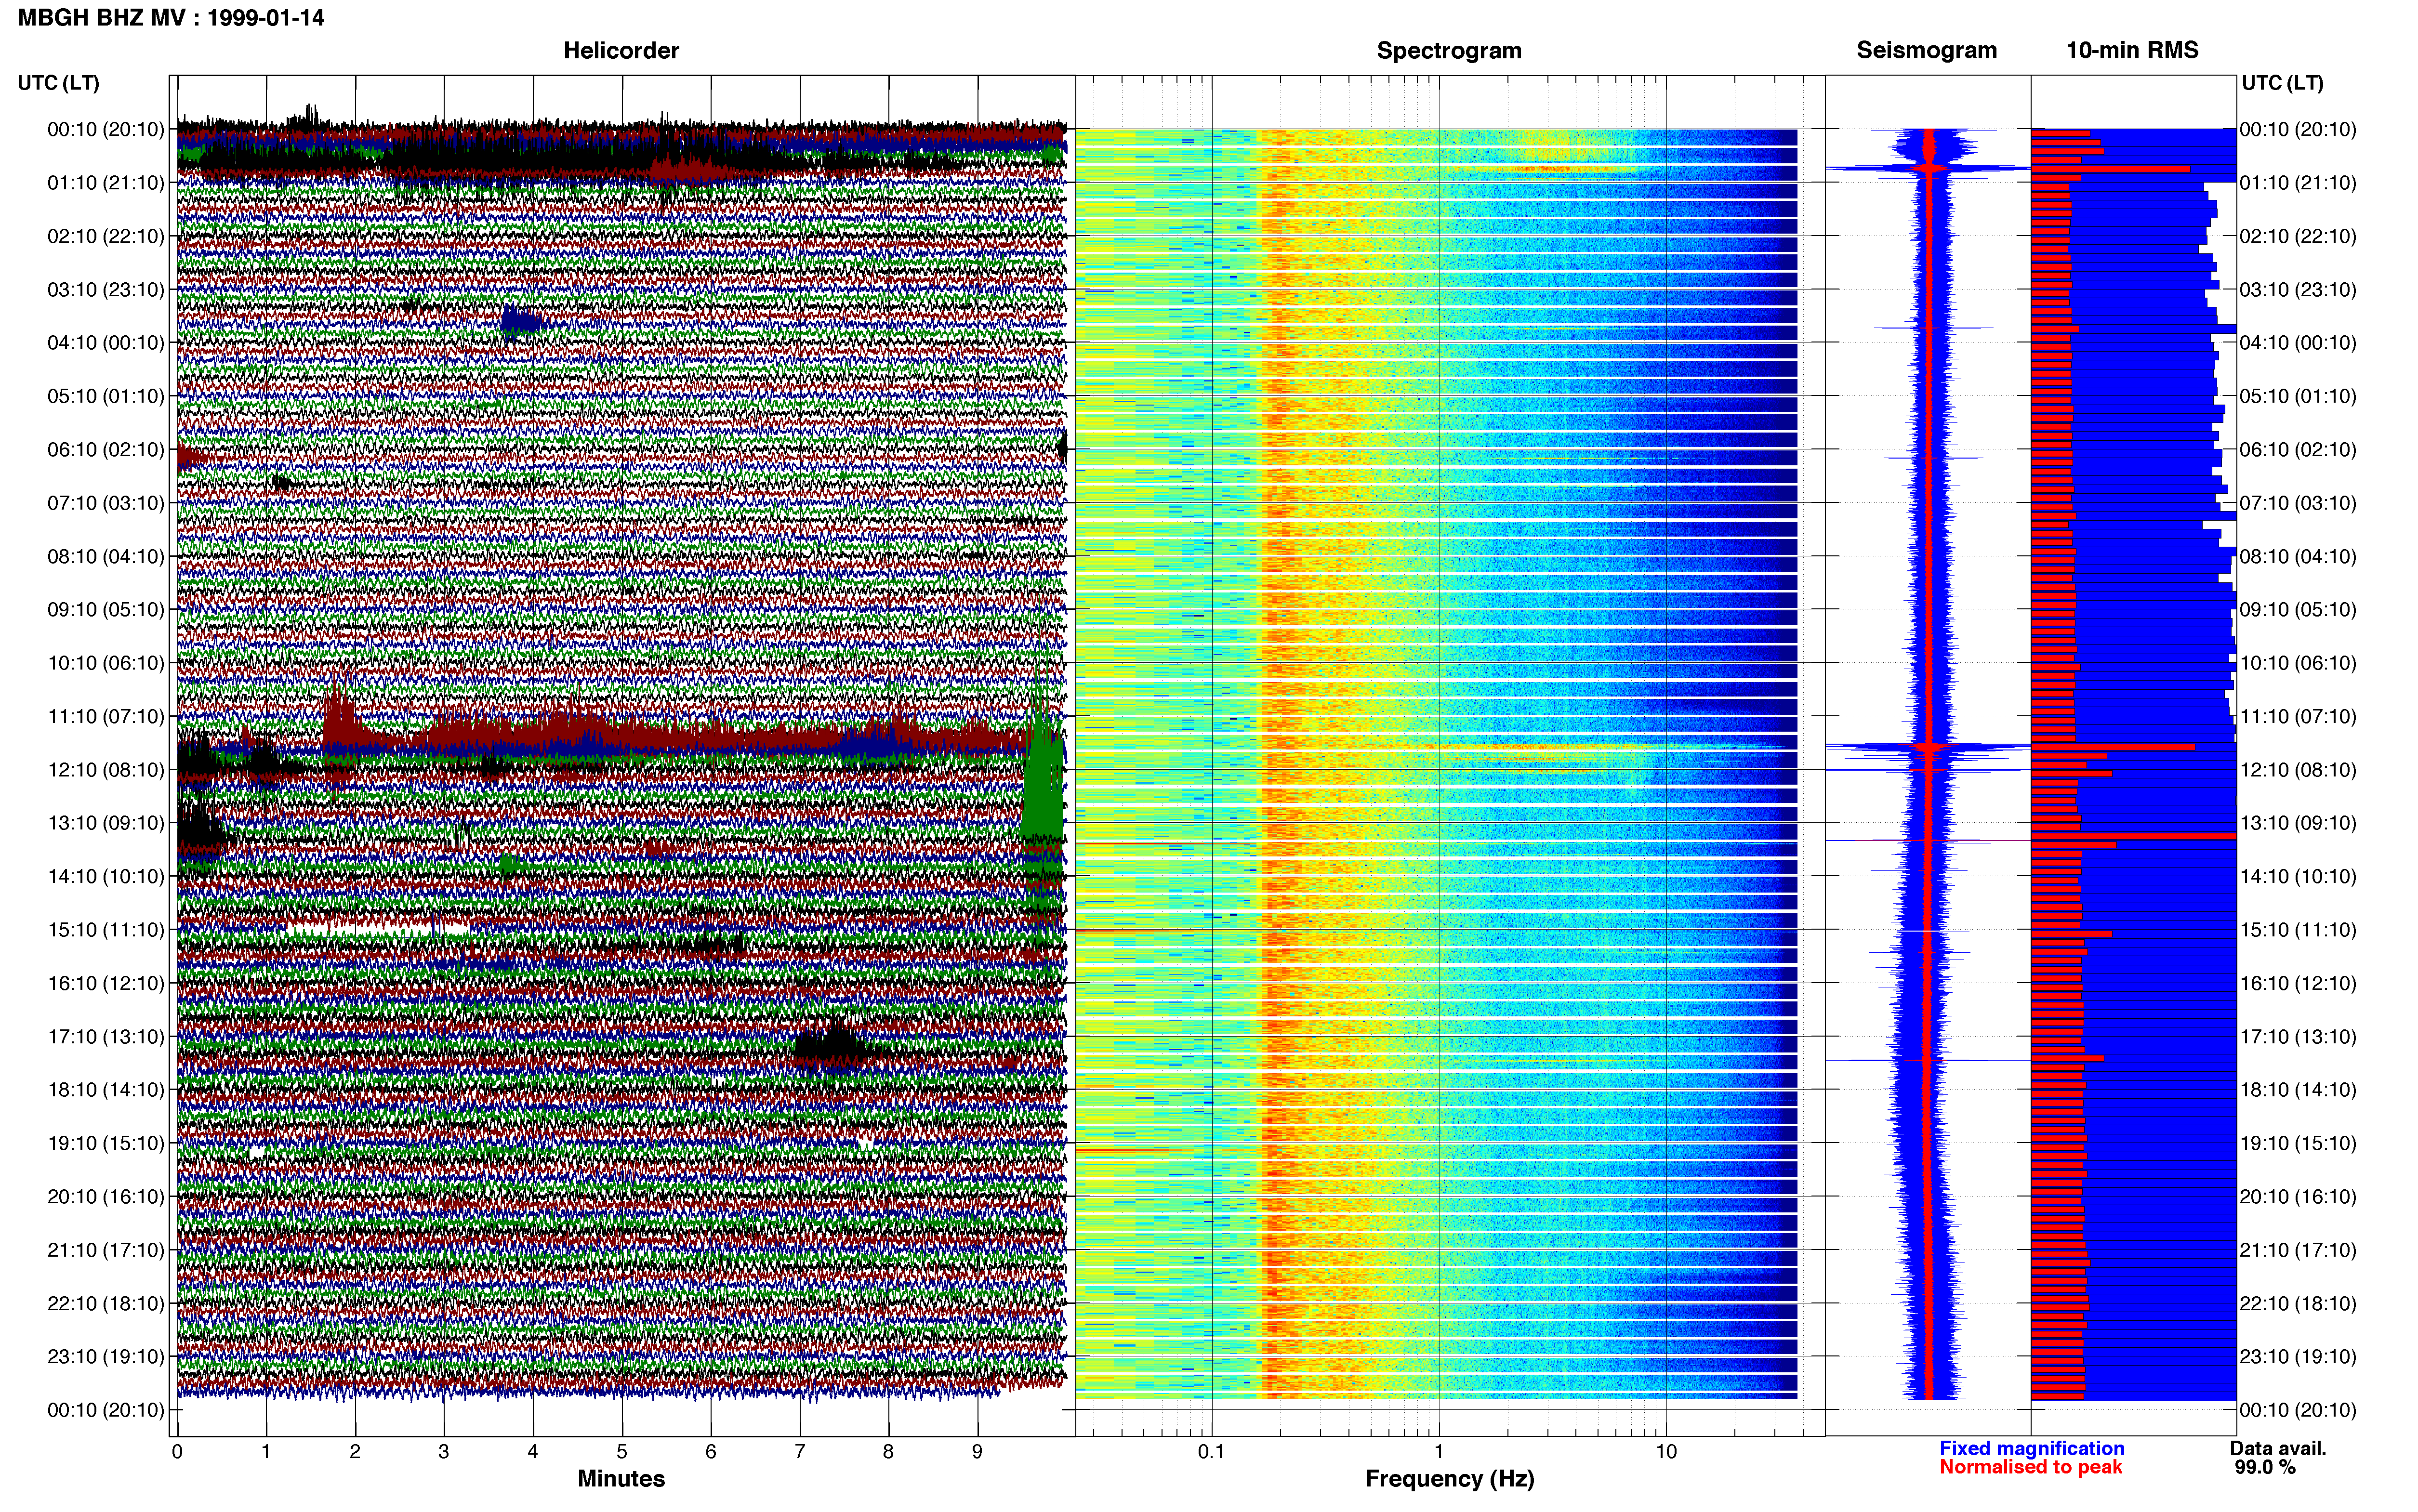2418x1512 pixels.
Task: Select the 'Helicorder' panel heading
Action: [621, 50]
